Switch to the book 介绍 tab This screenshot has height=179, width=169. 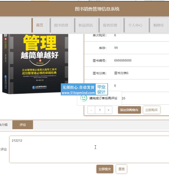click(5, 125)
